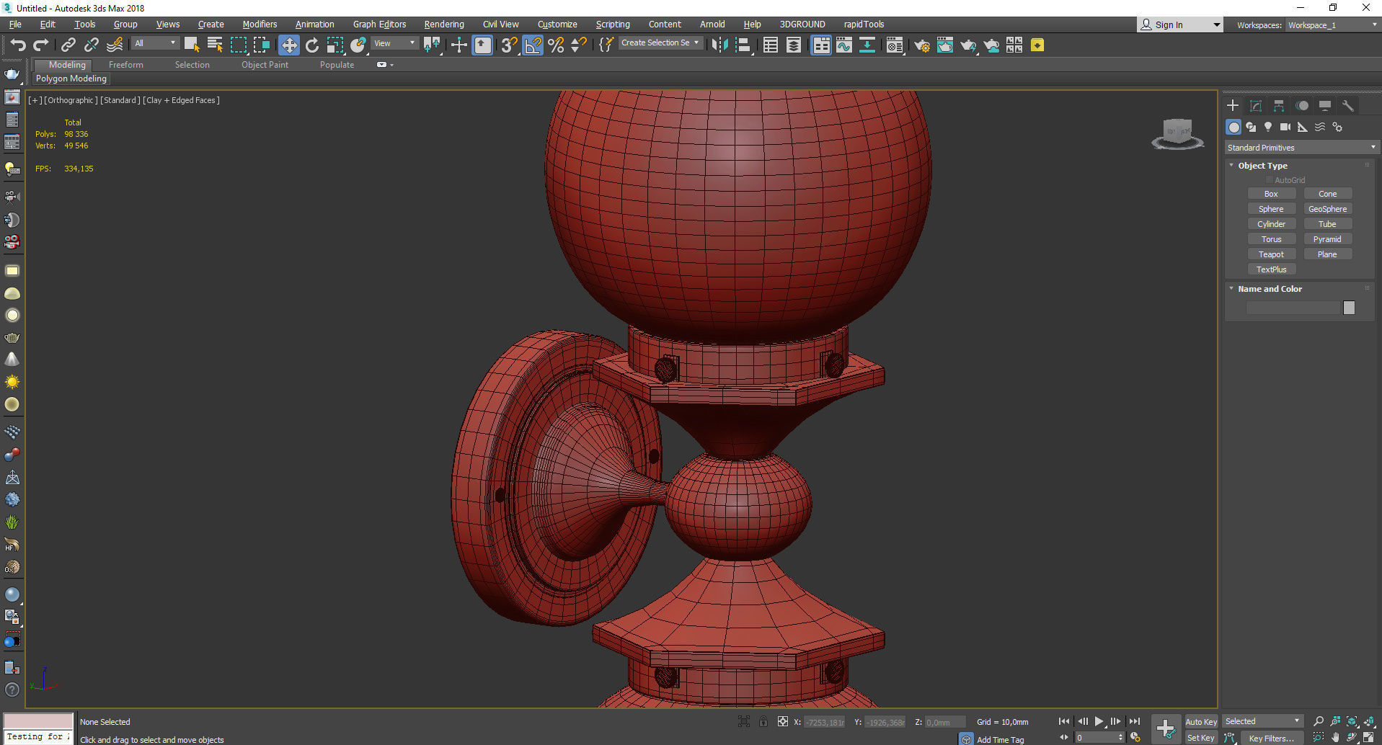Screen dimensions: 1382x745
Task: Open the selection filter All dropdown
Action: [155, 43]
